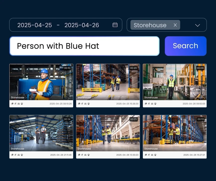Click vehicle icon on 15:27:21 clip
216x181 pixels.
152,155
